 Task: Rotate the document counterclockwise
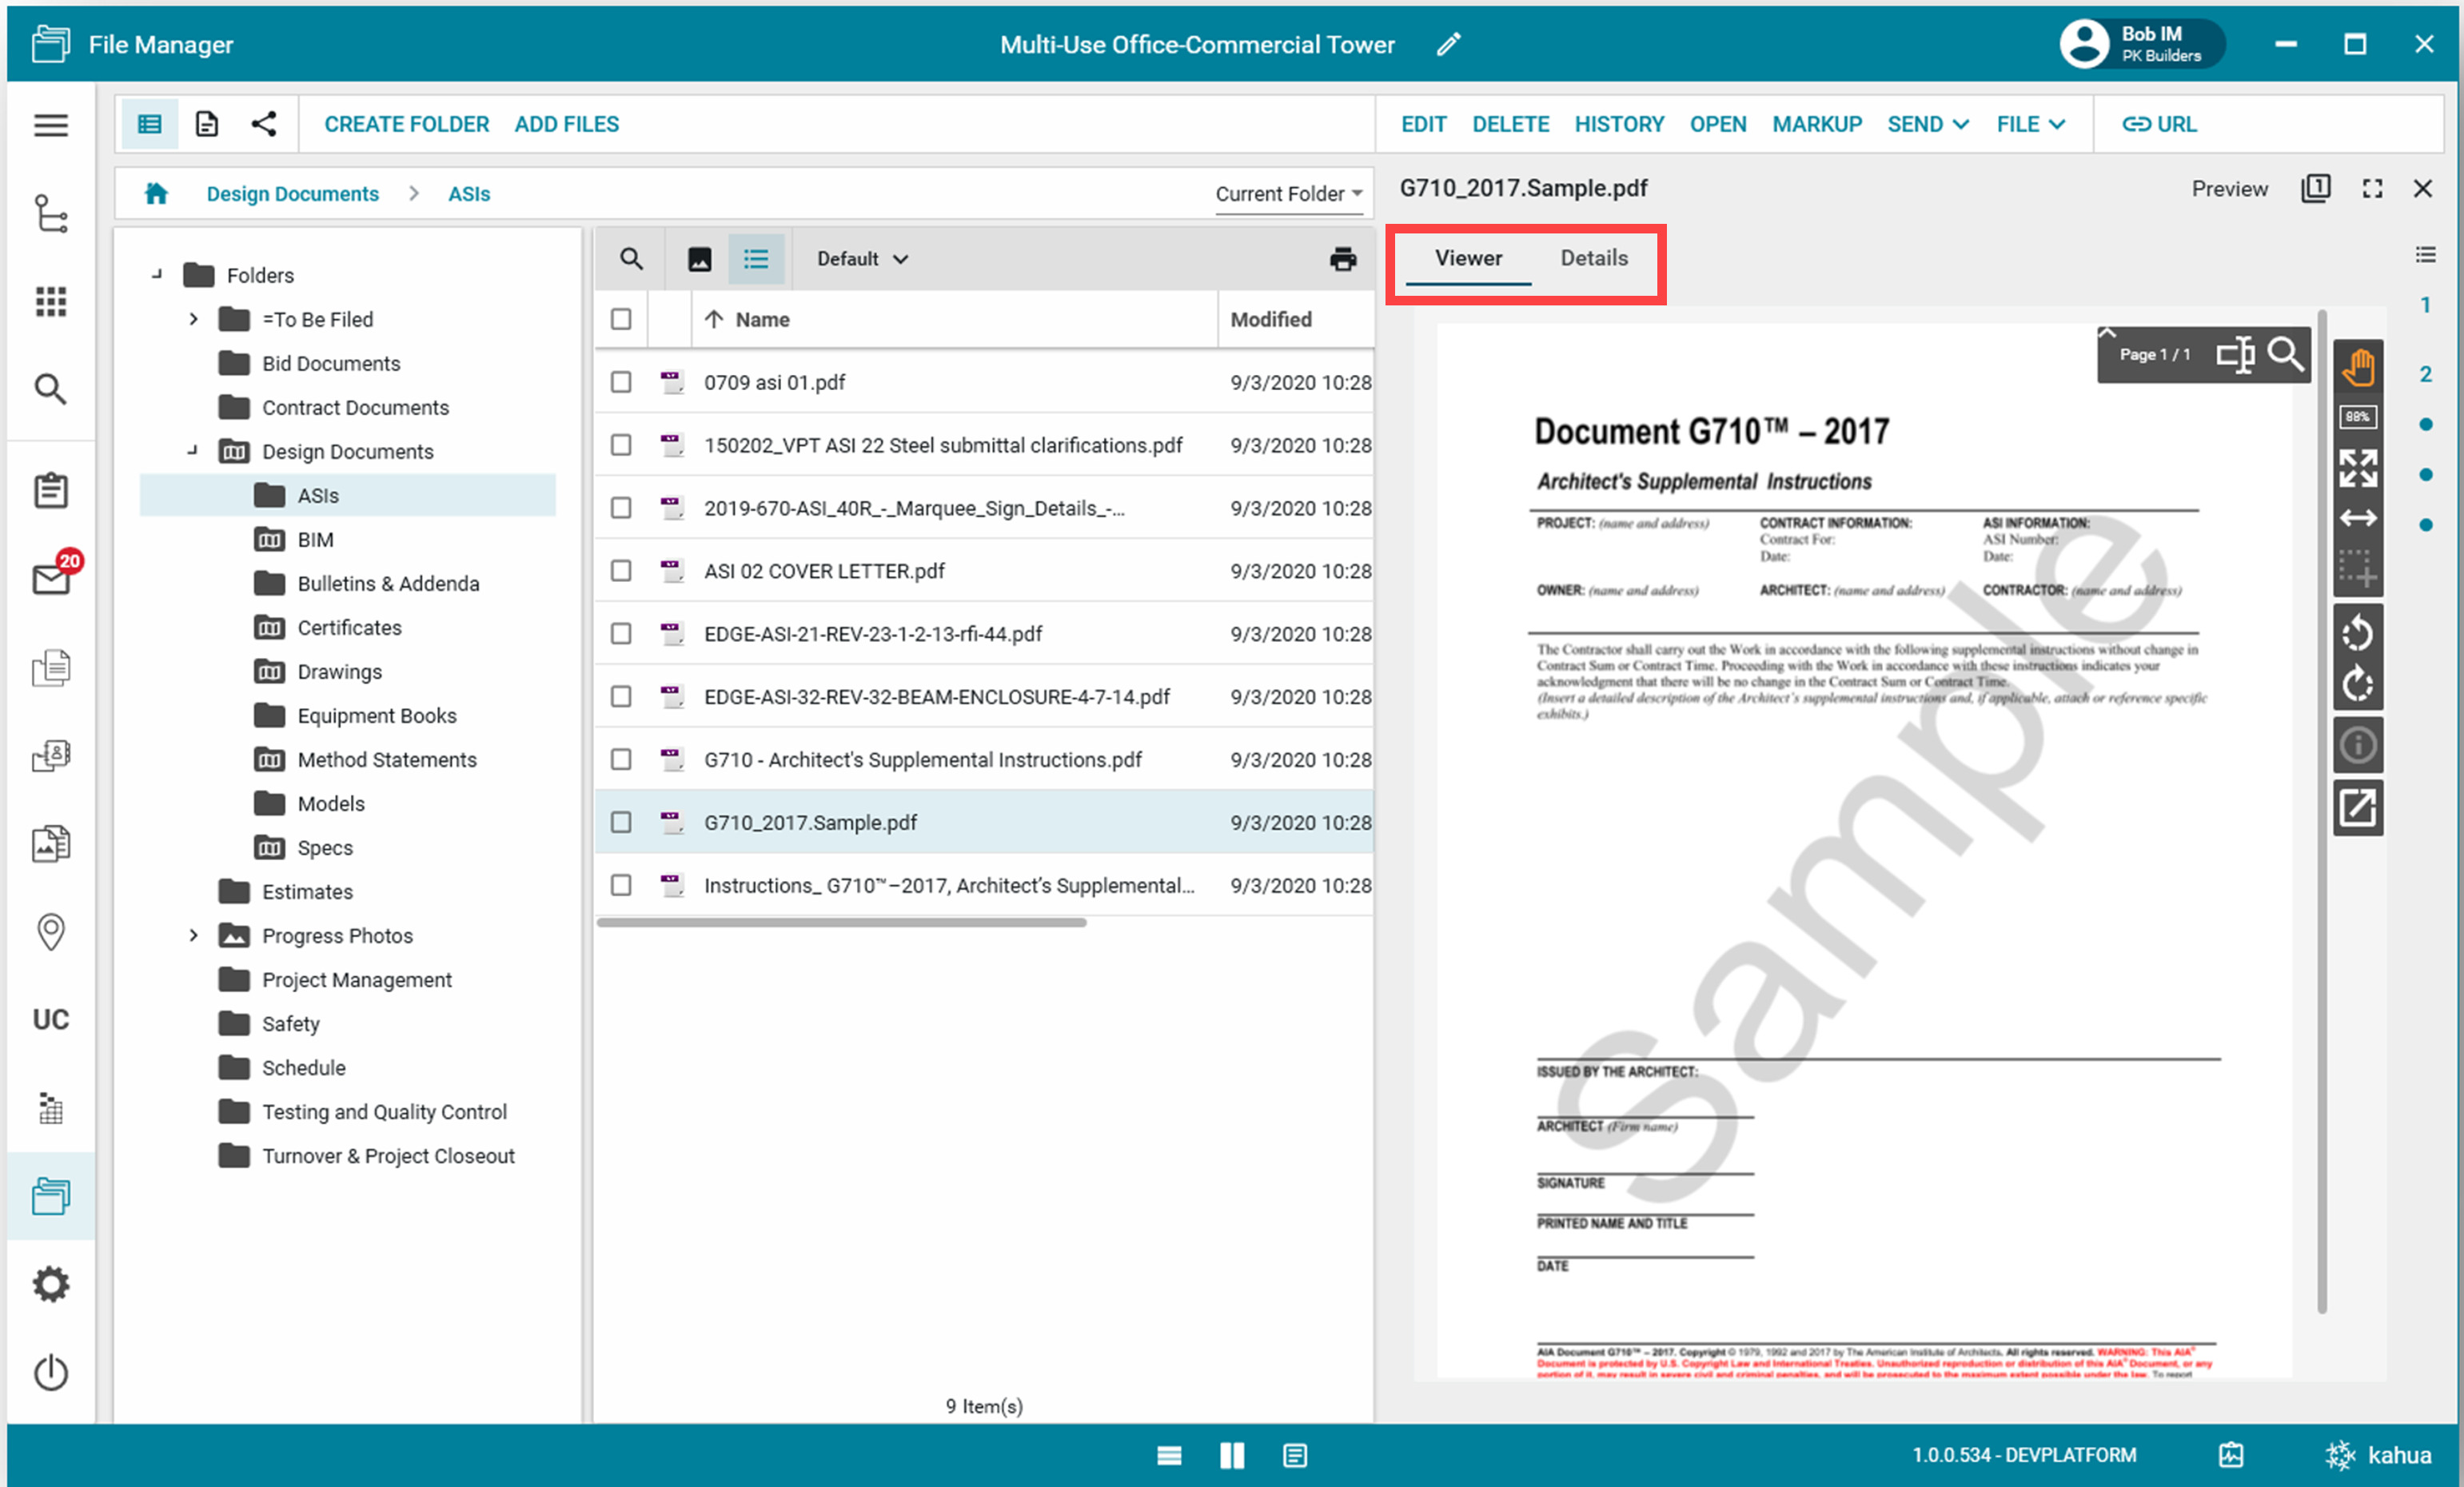[x=2357, y=632]
